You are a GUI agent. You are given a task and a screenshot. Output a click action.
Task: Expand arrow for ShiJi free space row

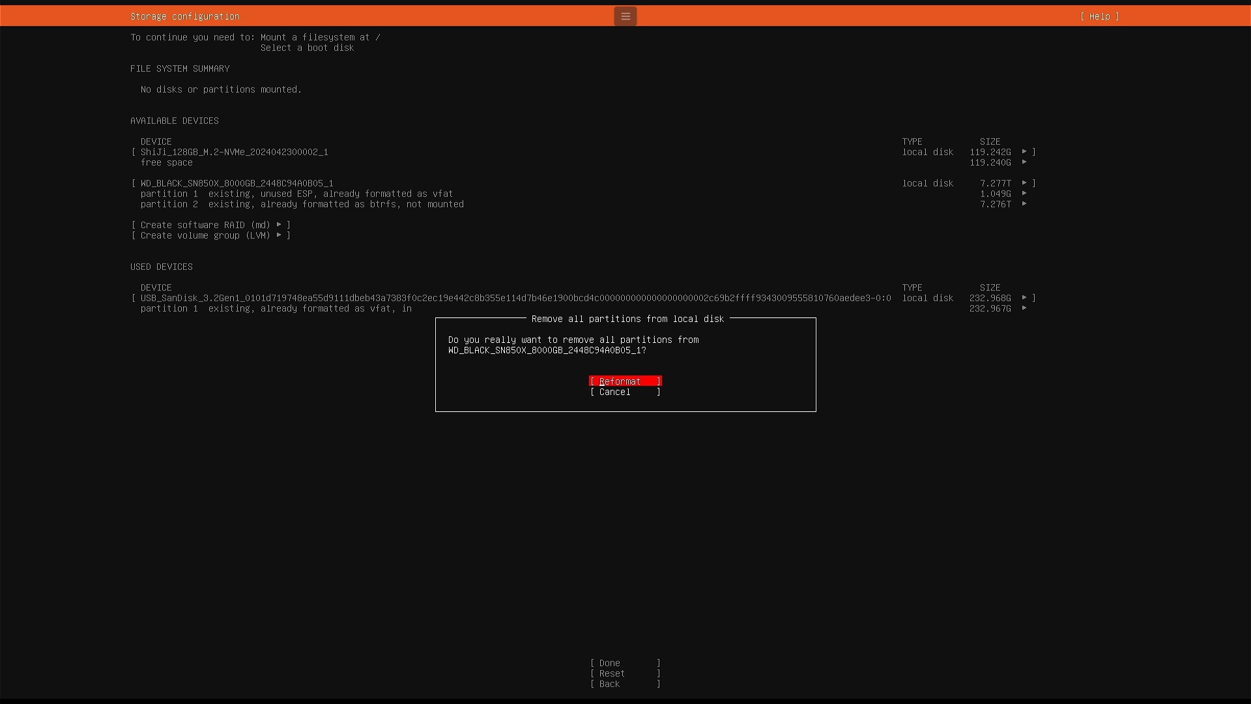pos(1024,162)
